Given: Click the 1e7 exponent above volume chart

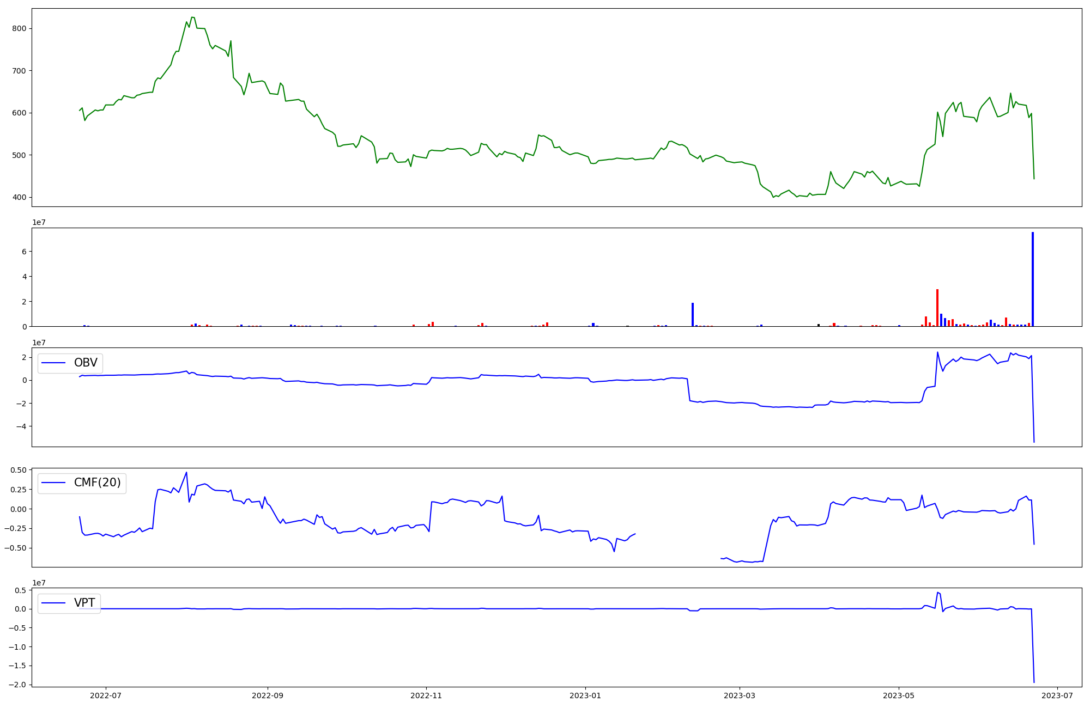Looking at the screenshot, I should coord(39,222).
